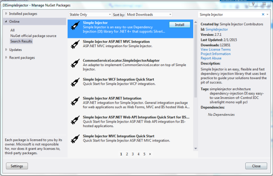Open the Settings dialog
The width and height of the screenshot is (273, 176).
pyautogui.click(x=17, y=166)
